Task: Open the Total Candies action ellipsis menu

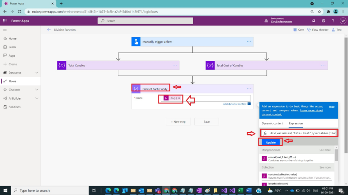Action: (175, 65)
